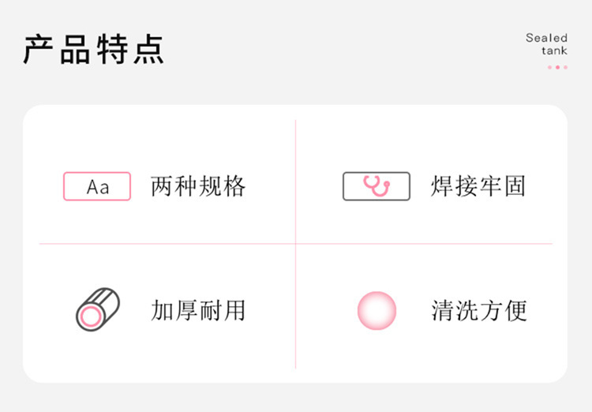Click the Sealed tank caption text
Viewport: 592px width, 412px height.
pos(547,44)
